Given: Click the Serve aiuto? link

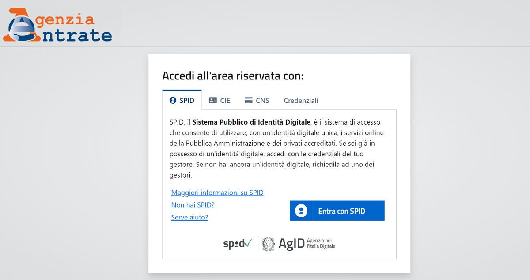Looking at the screenshot, I should pos(189,217).
